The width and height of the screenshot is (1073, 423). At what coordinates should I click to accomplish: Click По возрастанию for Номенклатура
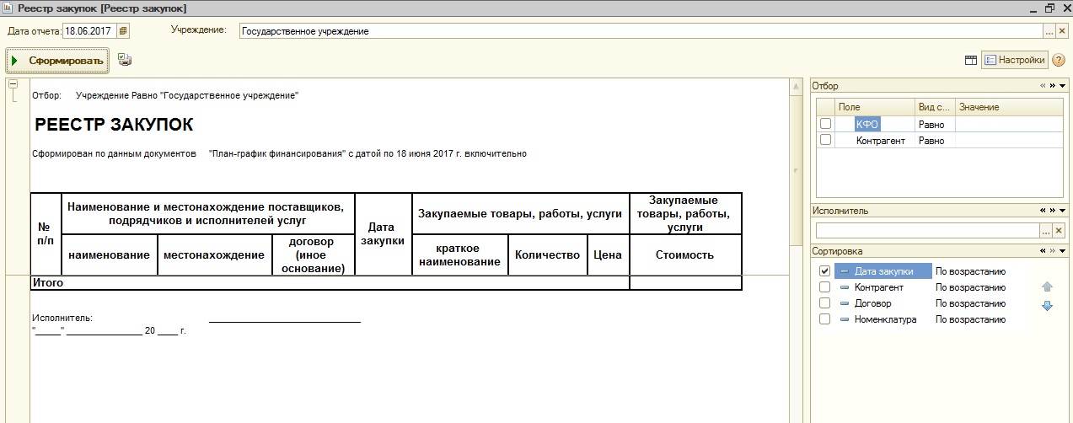[x=970, y=319]
